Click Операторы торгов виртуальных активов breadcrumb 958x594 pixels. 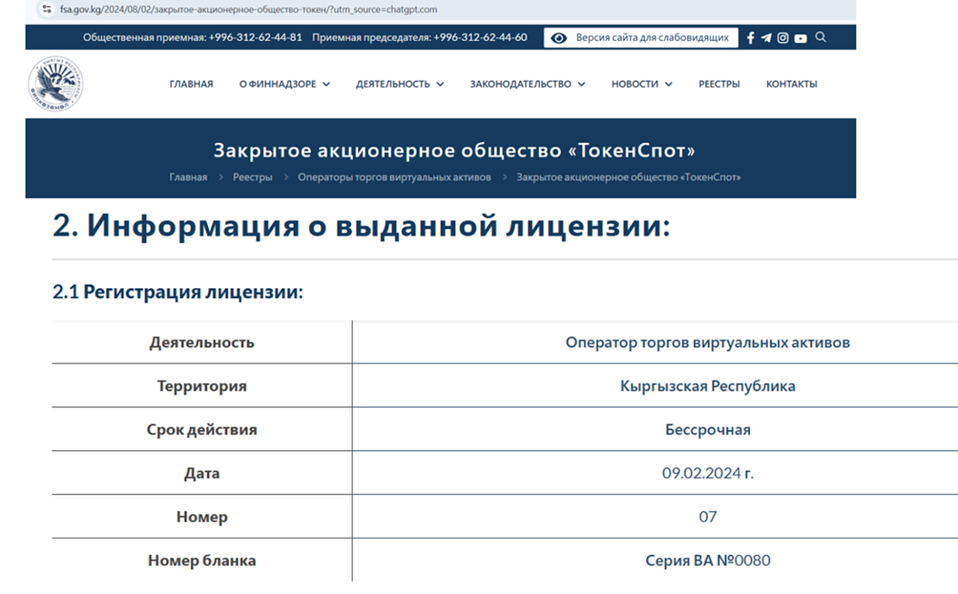tap(395, 177)
